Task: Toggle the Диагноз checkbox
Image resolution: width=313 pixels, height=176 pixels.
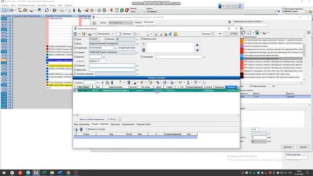Action: [x=75, y=57]
